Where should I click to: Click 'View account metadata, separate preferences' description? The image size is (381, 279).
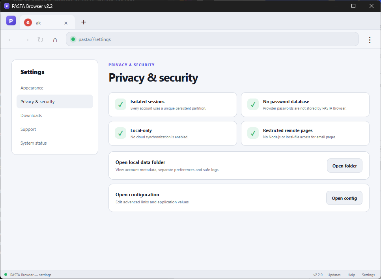(x=167, y=170)
